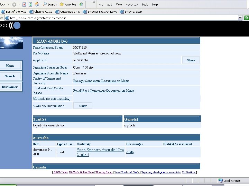Click the Stop loading icon
The width and height of the screenshot is (249, 186).
tap(24, 4)
